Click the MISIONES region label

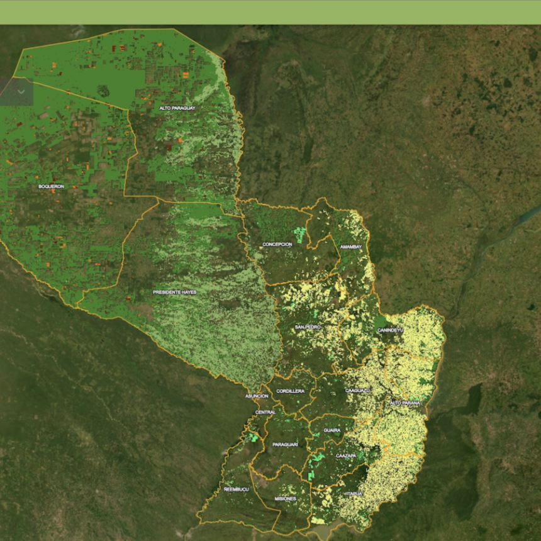click(285, 498)
